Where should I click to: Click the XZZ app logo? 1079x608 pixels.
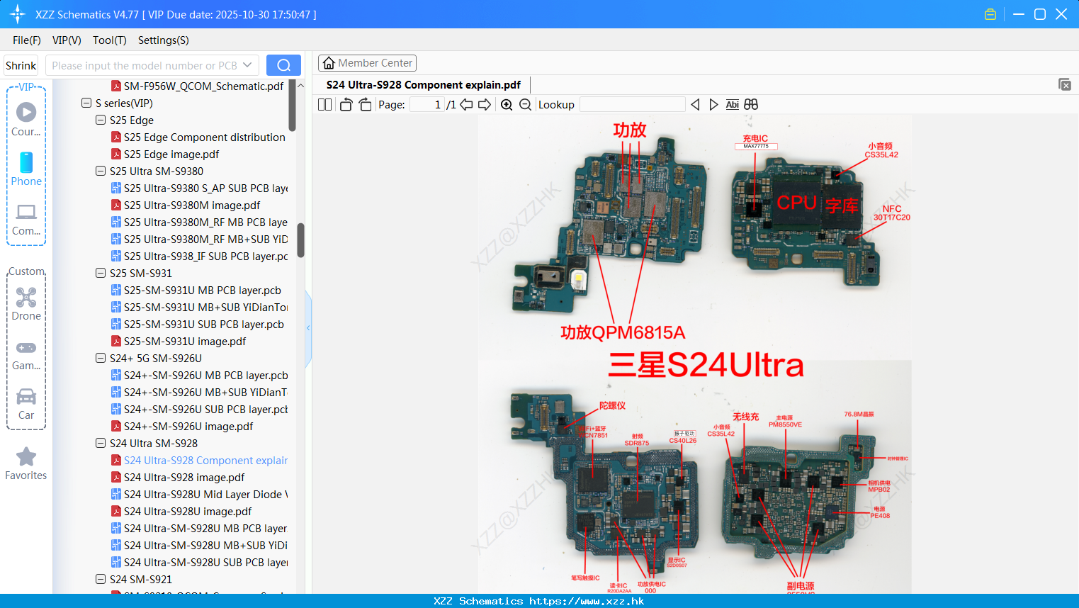(18, 14)
